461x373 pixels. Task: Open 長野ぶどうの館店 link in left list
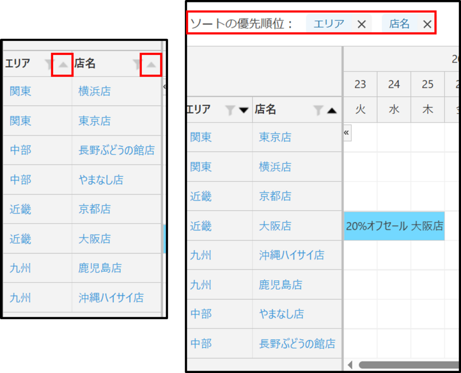tap(116, 150)
